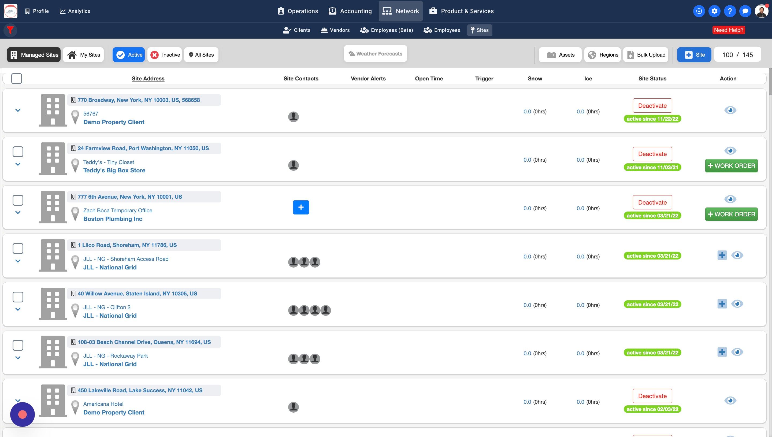
Task: Click the chat messages bubble icon
Action: pyautogui.click(x=745, y=11)
